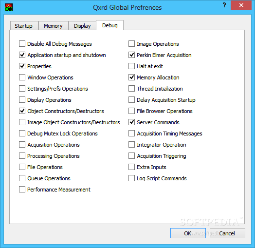Click the help question mark icon

[x=224, y=5]
